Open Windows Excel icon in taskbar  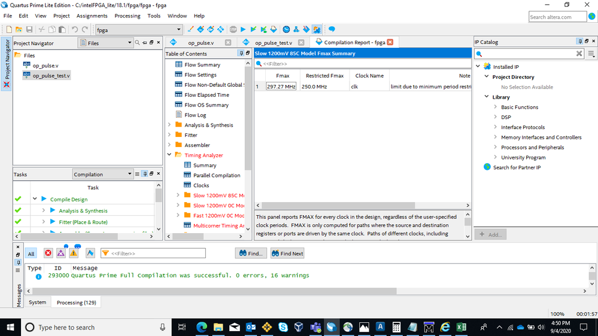(462, 327)
